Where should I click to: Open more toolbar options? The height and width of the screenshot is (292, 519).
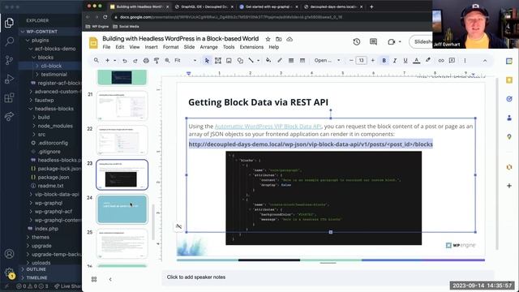pyautogui.click(x=465, y=61)
